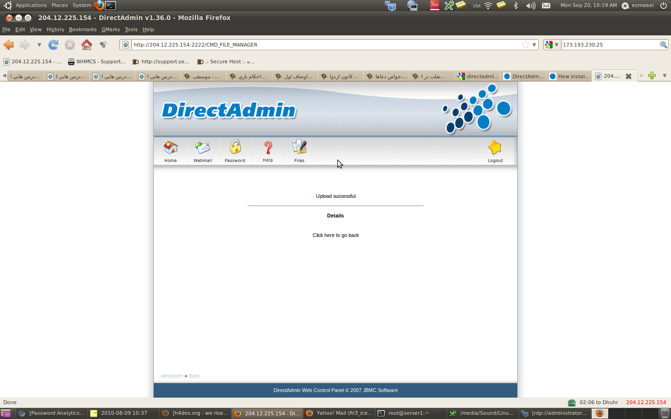Image resolution: width=671 pixels, height=419 pixels.
Task: Open the Edit menu
Action: click(20, 29)
